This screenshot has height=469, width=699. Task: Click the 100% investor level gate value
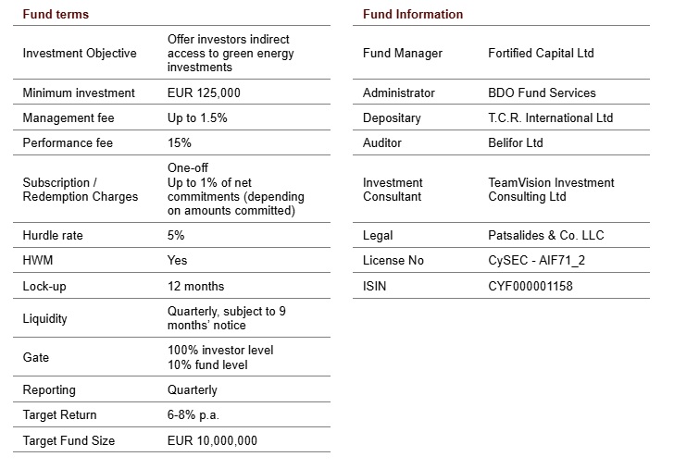(x=220, y=351)
